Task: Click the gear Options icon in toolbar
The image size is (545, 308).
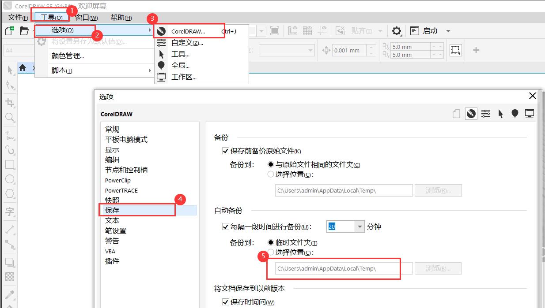Action: point(397,31)
